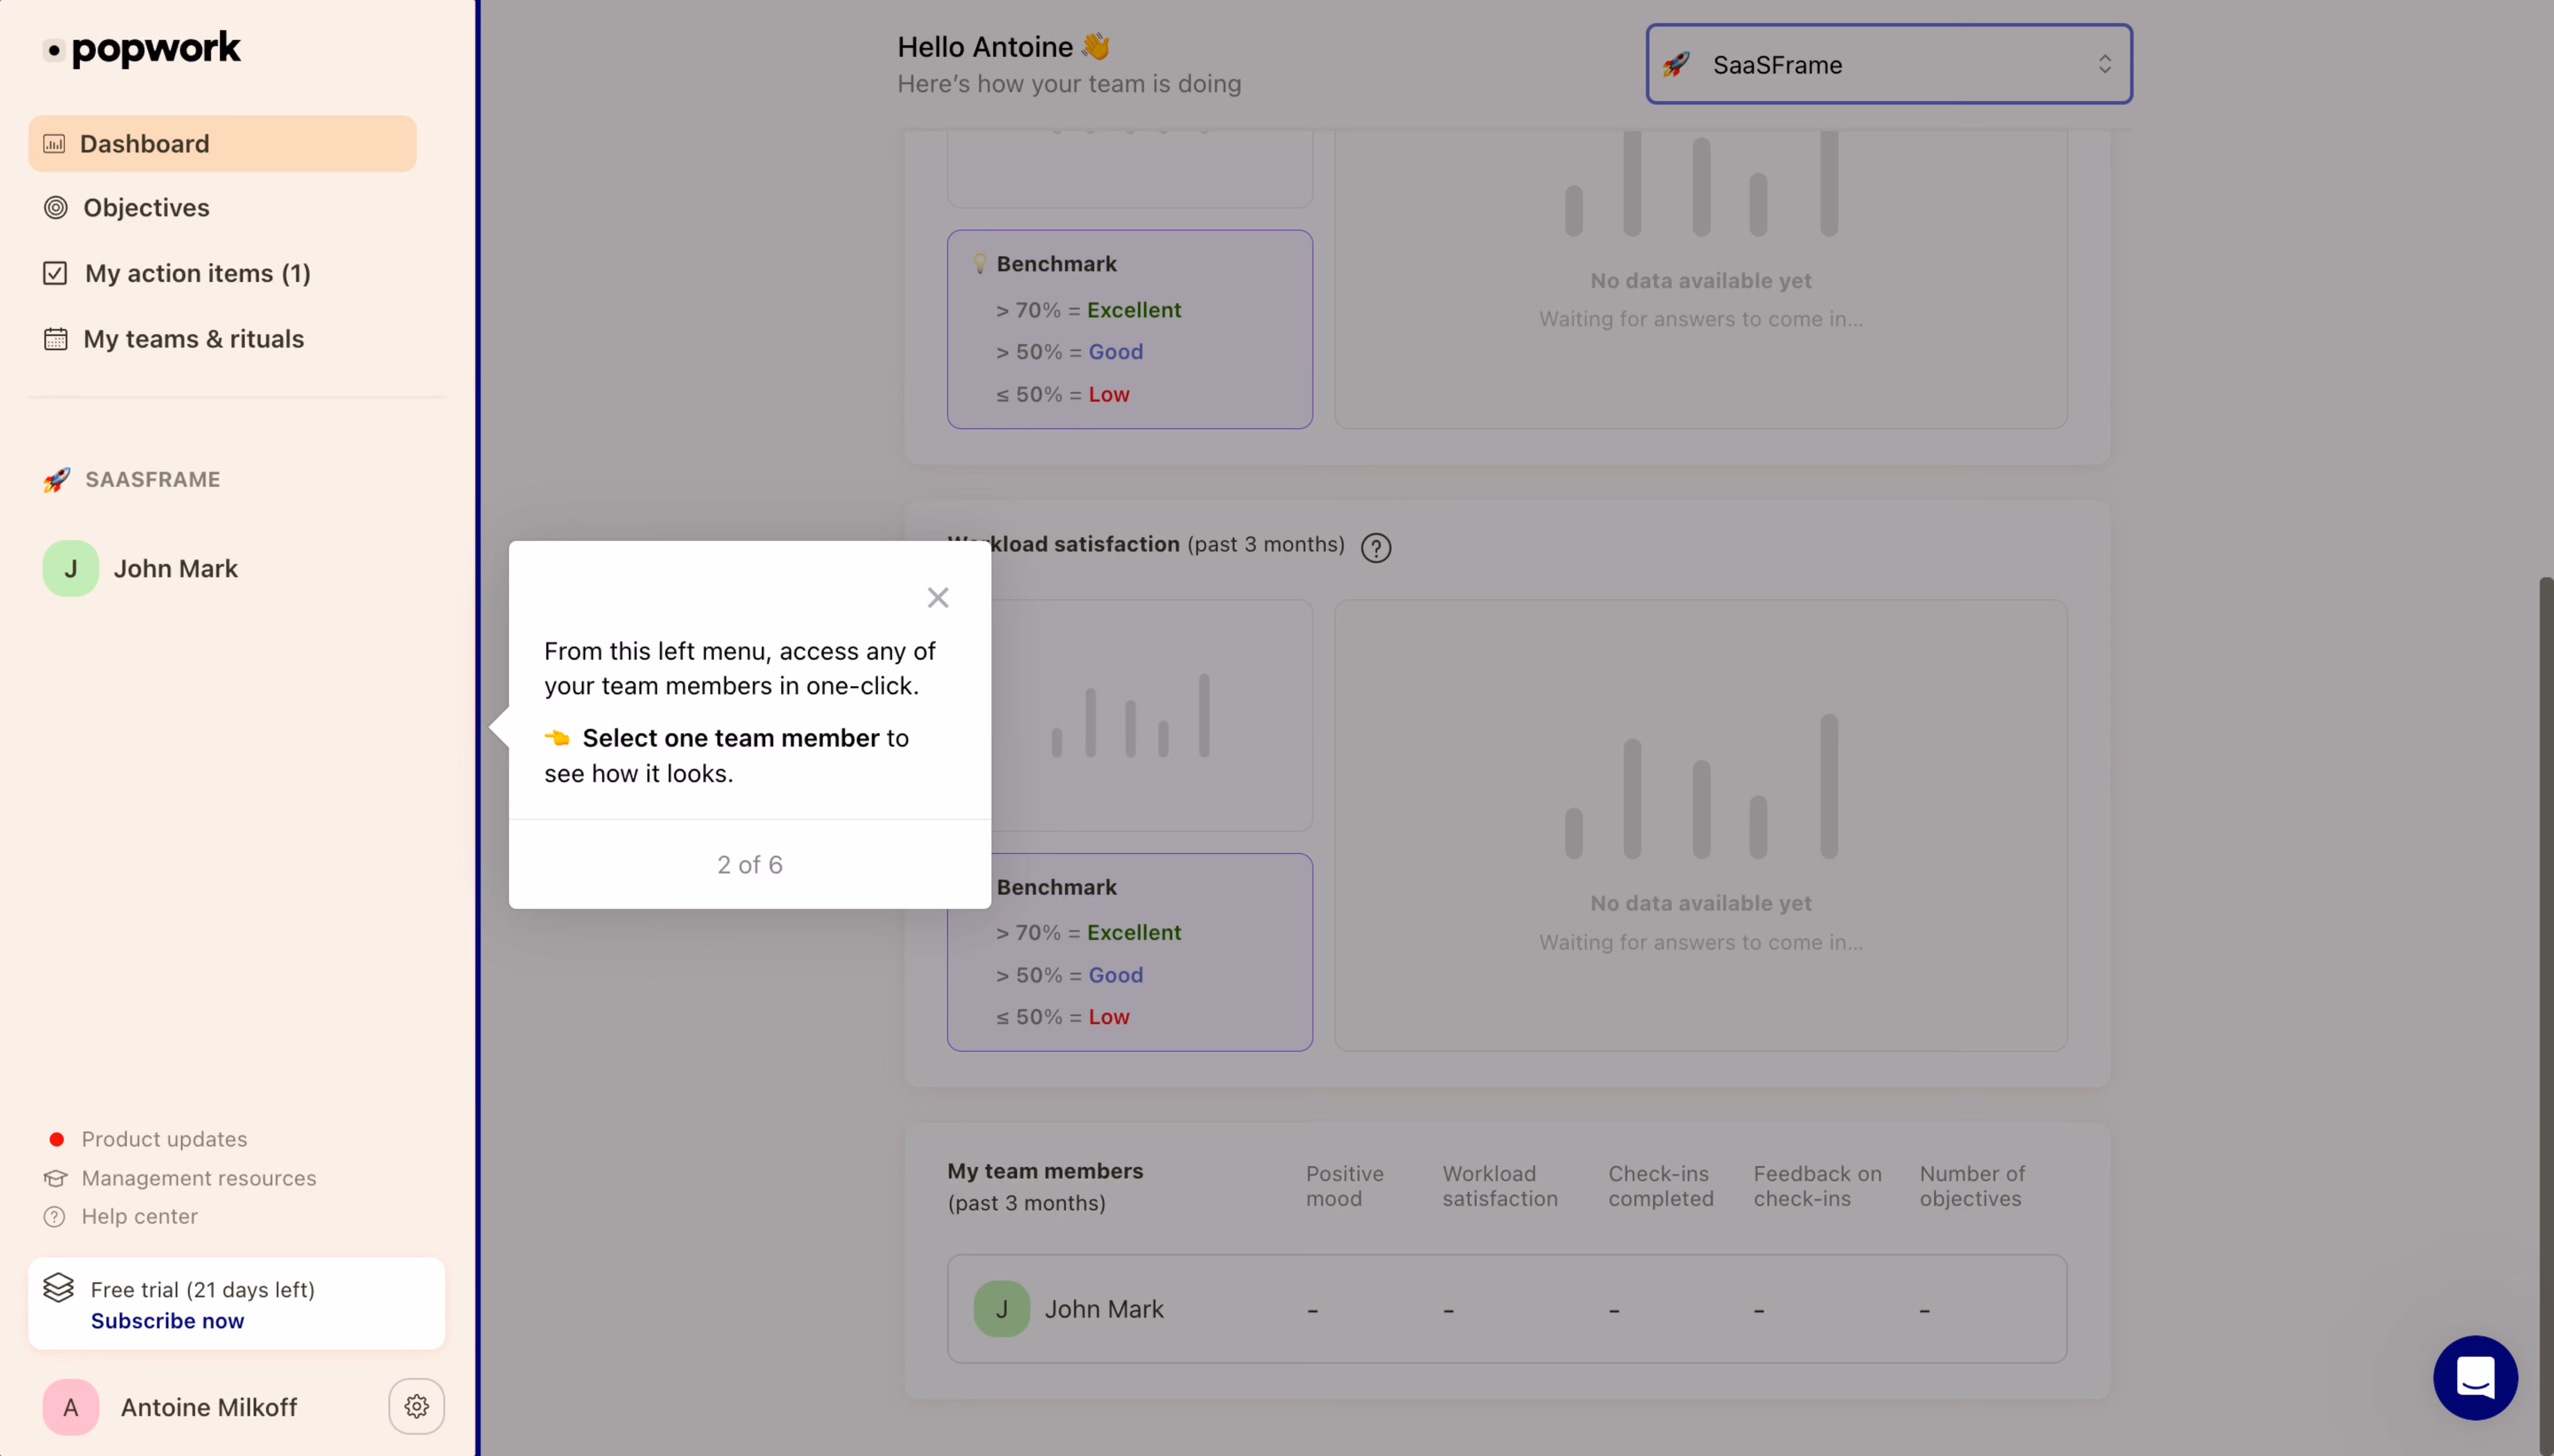Viewport: 2554px width, 1456px height.
Task: Close the onboarding tooltip popup
Action: click(x=937, y=597)
